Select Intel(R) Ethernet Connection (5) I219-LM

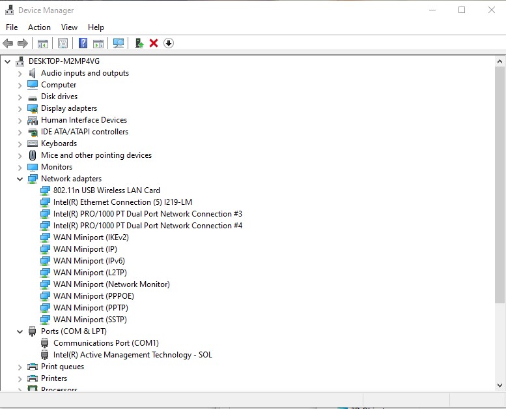tap(122, 202)
